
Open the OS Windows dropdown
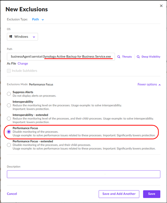click(22, 37)
